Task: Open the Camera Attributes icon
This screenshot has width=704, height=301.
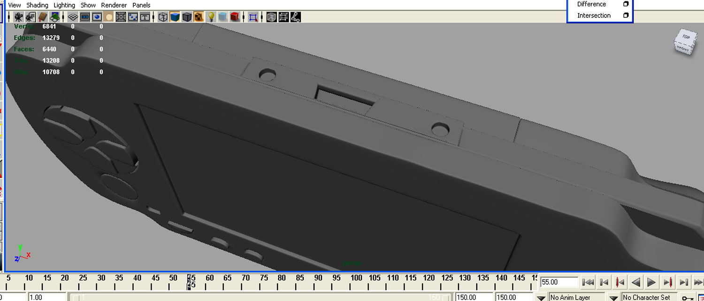Action: [31, 17]
